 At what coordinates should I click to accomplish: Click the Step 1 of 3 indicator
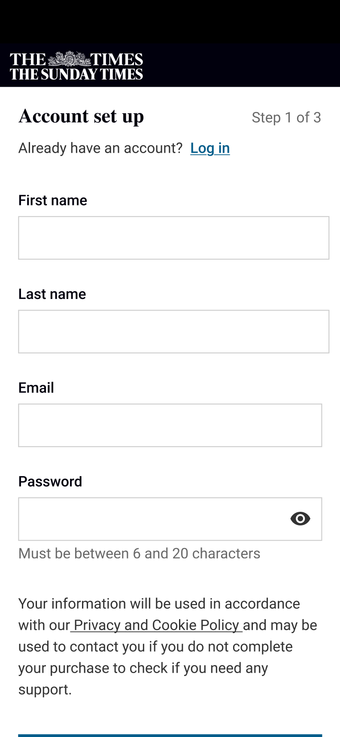(286, 118)
